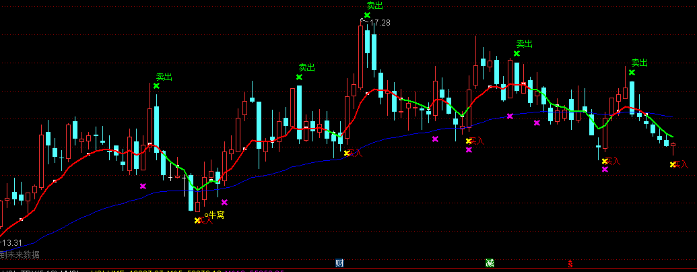
Task: Click the green X under the leftmost 卖出
Action: point(156,86)
